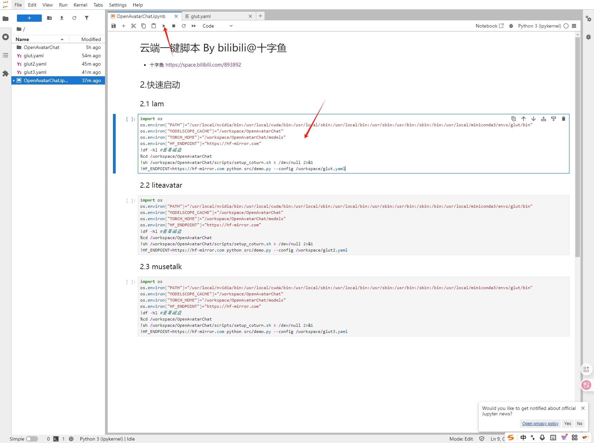
Task: Paste cell from clipboard in notebook toolbar
Action: click(154, 26)
